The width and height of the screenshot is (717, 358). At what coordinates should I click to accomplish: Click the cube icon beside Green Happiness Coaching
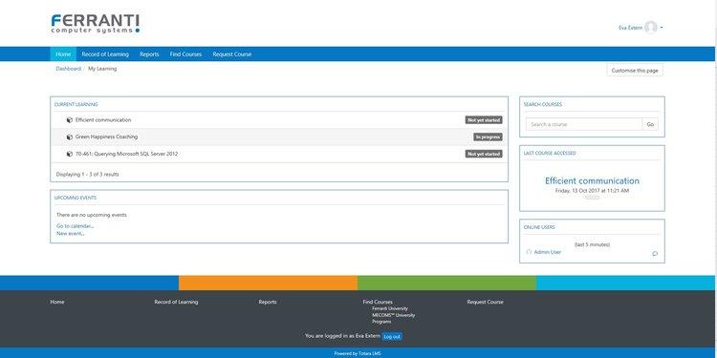[x=70, y=137]
